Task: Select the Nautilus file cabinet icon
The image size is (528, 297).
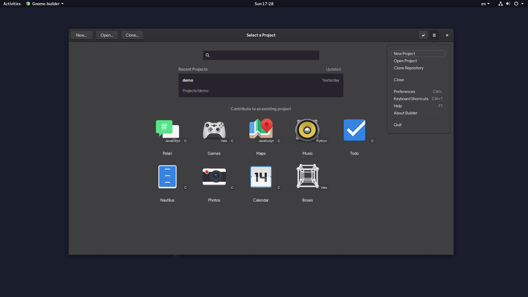Action: 167,177
